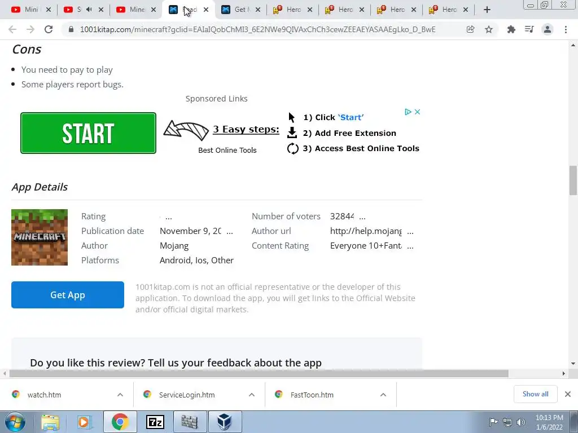Click the scroll down arrow of the page
The height and width of the screenshot is (433, 578).
(573, 364)
